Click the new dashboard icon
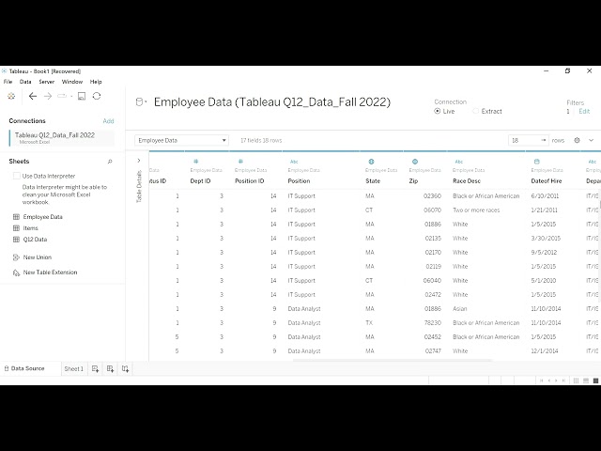 tap(111, 369)
